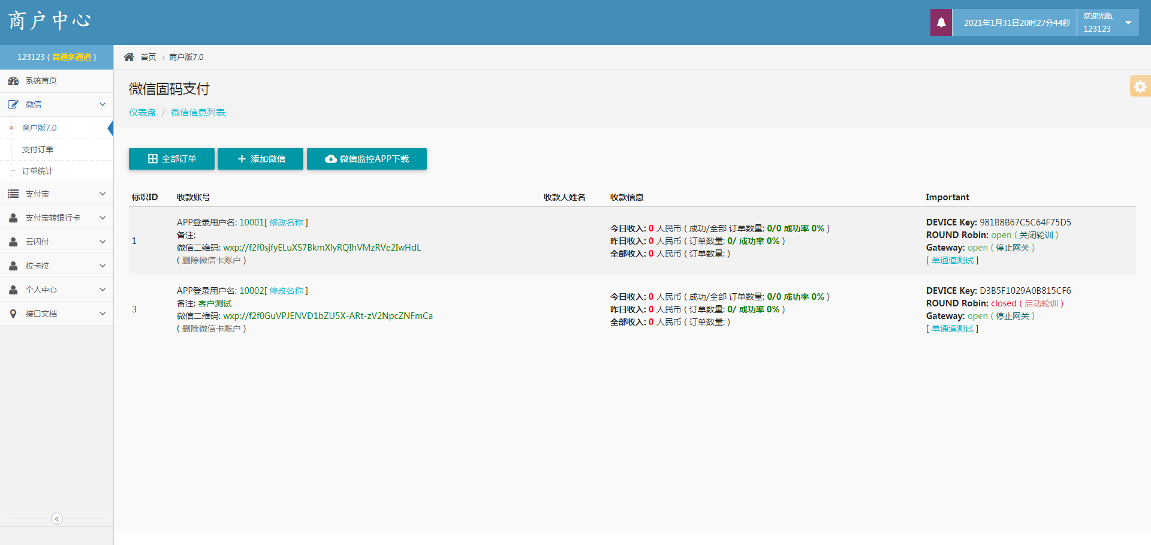Open 支付订单 in the sidebar
The width and height of the screenshot is (1151, 545).
(38, 149)
